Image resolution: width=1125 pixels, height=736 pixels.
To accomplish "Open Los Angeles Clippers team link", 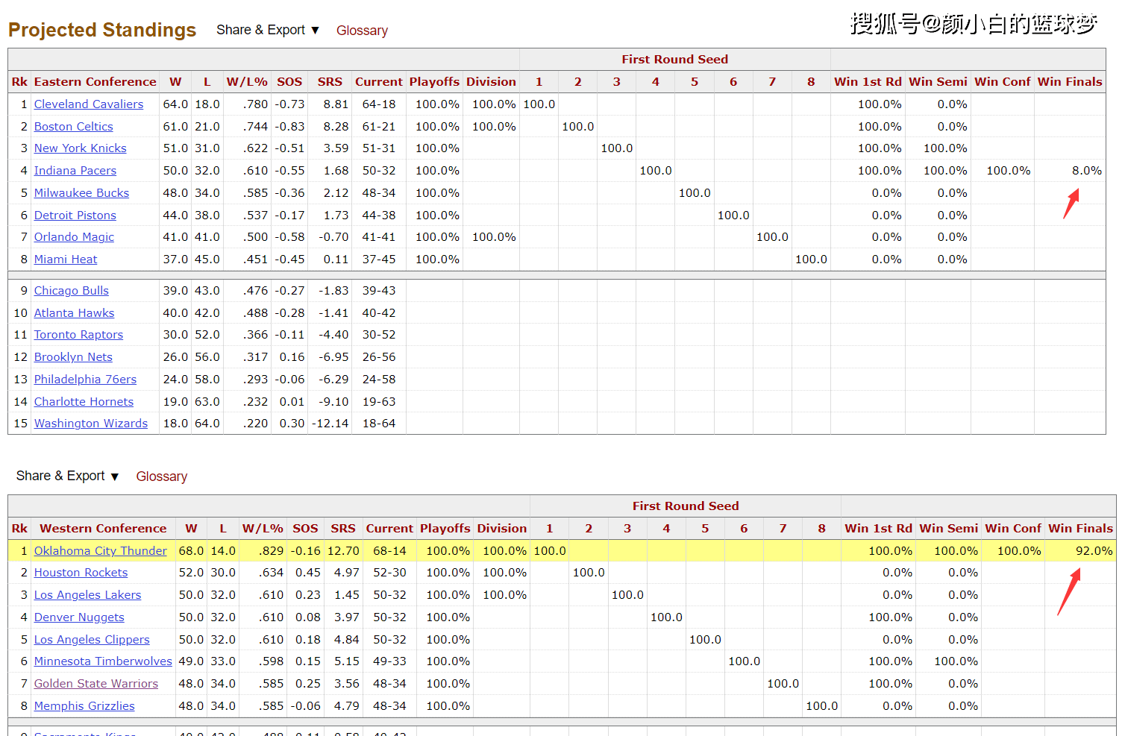I will [x=93, y=640].
